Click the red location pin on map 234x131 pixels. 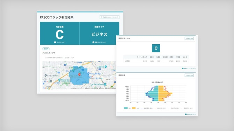(x=79, y=74)
